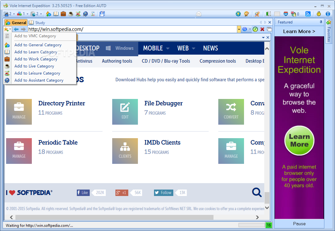This screenshot has height=231, width=335.
Task: Go back with the blue left arrow
Action: (x=16, y=29)
